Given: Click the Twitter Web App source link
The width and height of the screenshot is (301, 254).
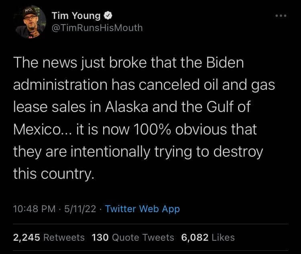Looking at the screenshot, I should click(142, 209).
